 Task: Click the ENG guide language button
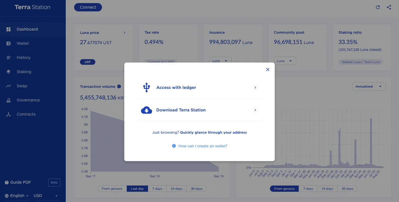tap(54, 182)
